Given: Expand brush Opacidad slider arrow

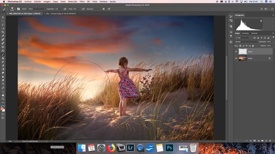Looking at the screenshot, I should (61, 9).
